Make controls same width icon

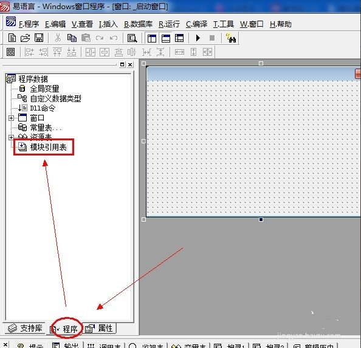(179, 52)
